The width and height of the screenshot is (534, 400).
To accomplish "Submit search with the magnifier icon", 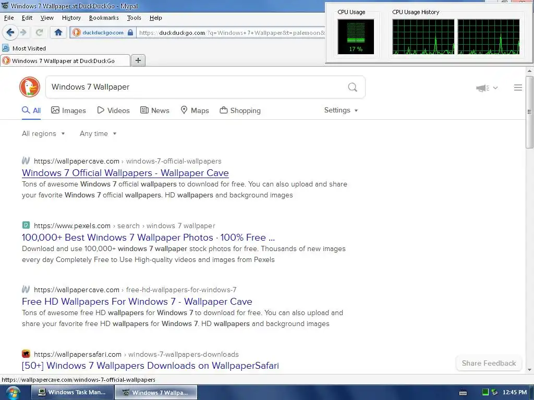I will [353, 87].
